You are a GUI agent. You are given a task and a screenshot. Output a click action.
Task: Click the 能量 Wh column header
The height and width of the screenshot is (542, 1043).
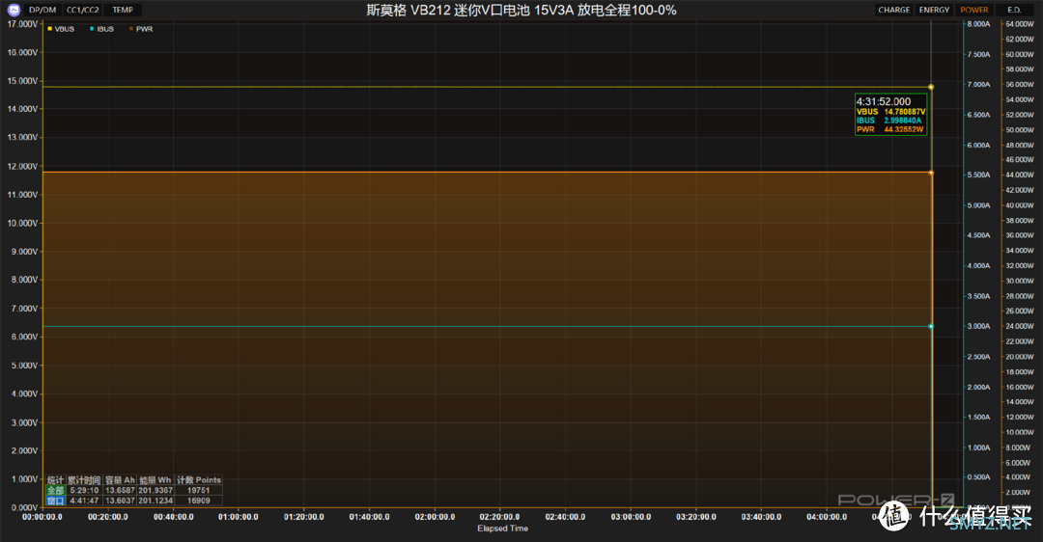tap(155, 480)
